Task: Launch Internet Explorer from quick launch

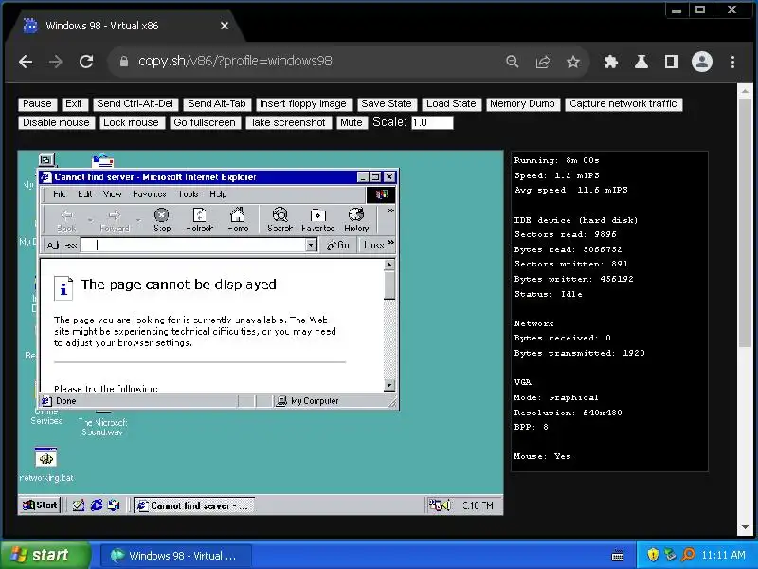Action: pyautogui.click(x=97, y=505)
